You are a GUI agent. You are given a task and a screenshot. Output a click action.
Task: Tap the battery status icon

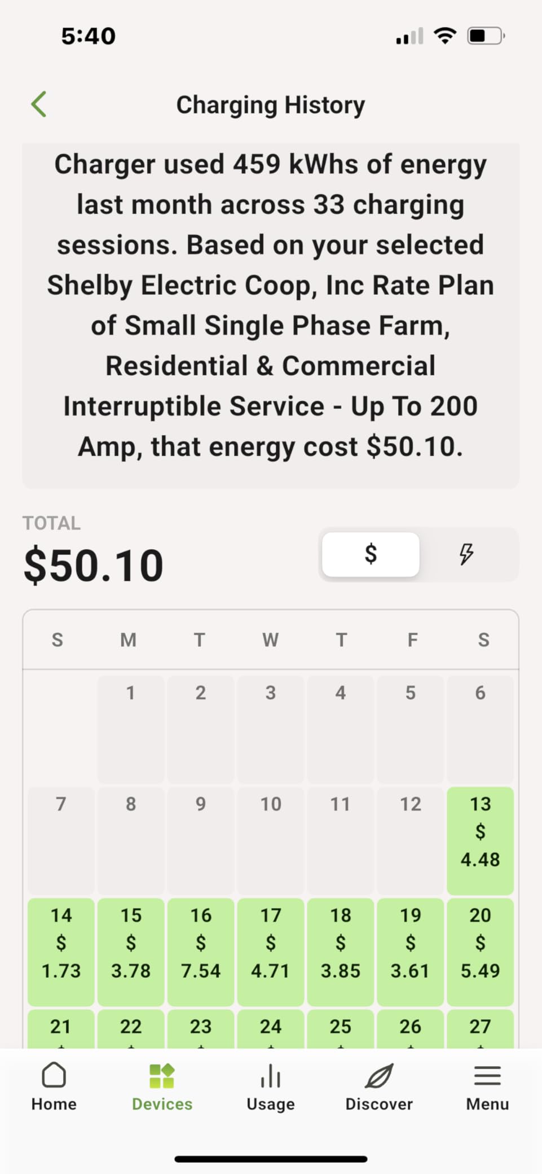486,36
